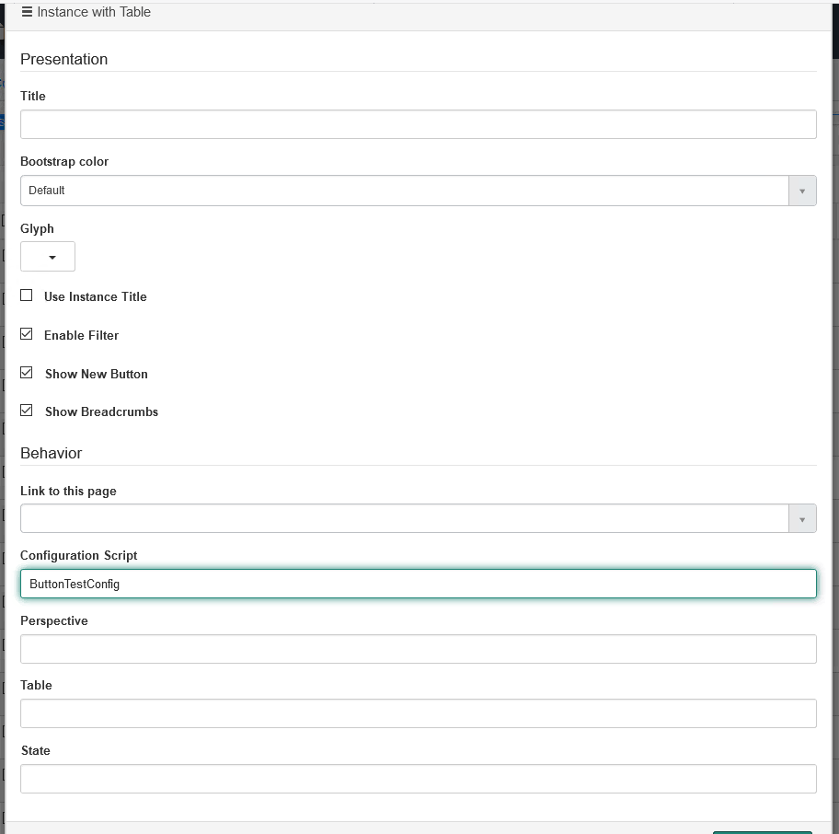Open the hamburger menu beside dialog title
Screen dimensions: 839x834
coord(28,12)
